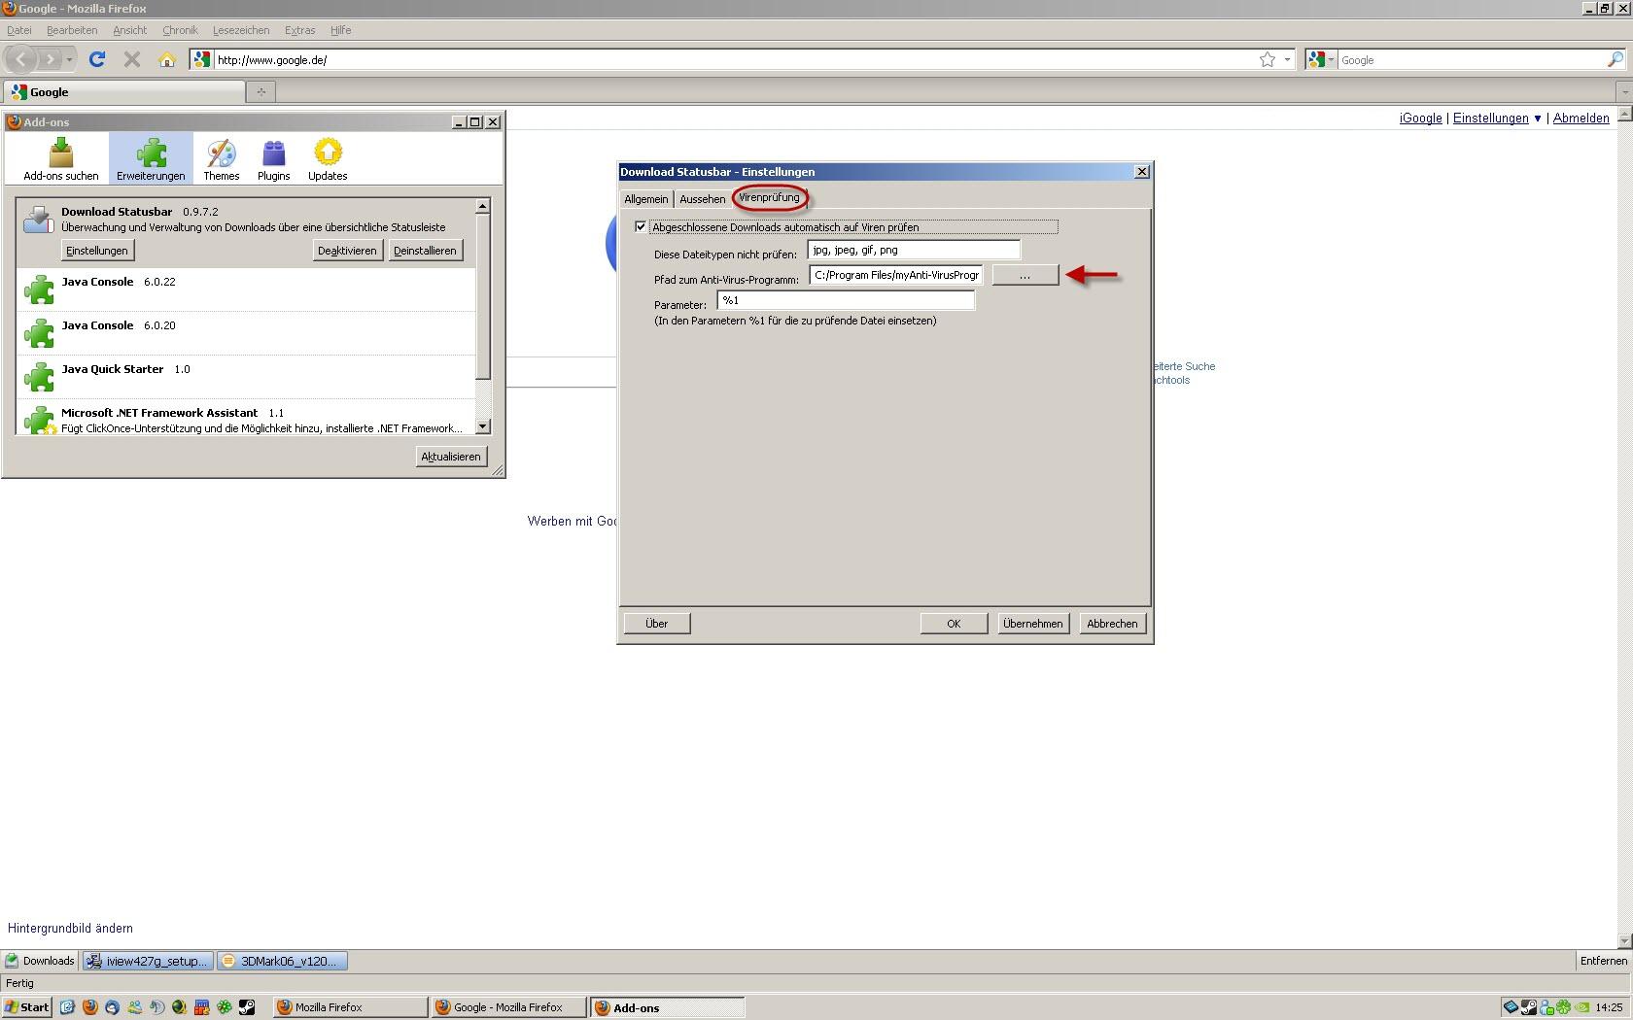
Task: Open the Themes section in Add-ons
Action: tap(221, 158)
